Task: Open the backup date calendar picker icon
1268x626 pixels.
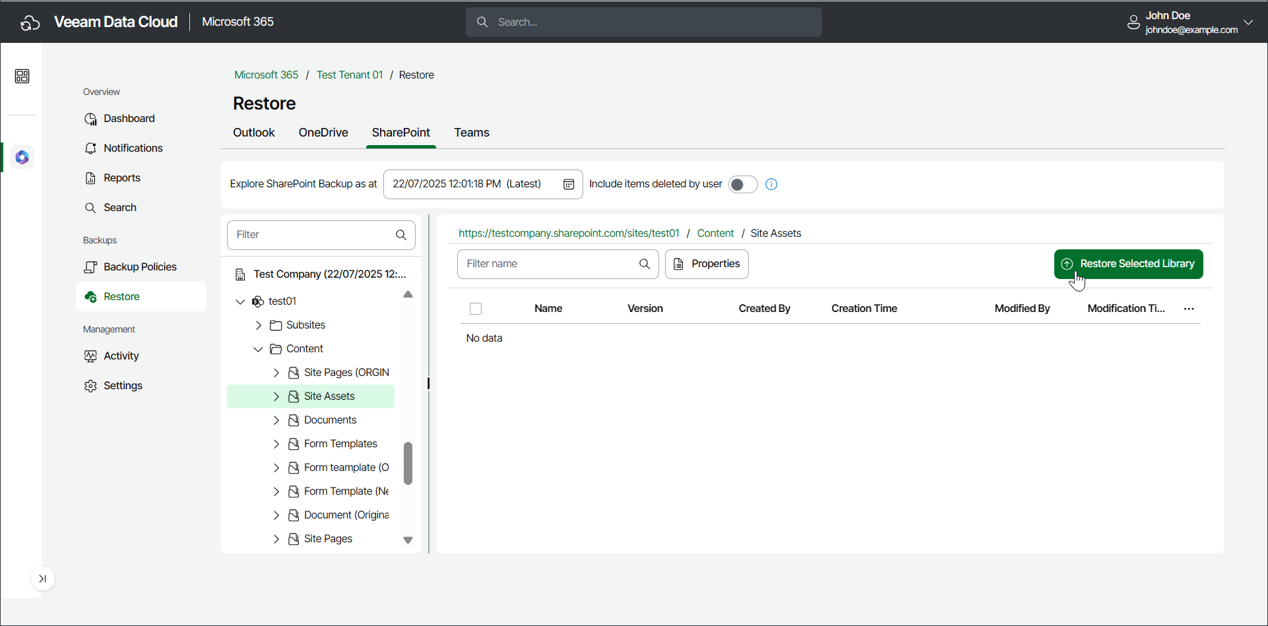Action: click(x=569, y=184)
